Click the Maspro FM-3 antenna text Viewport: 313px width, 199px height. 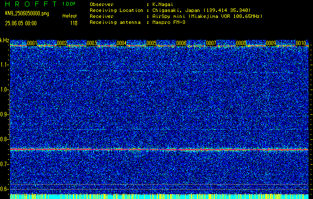click(x=169, y=22)
